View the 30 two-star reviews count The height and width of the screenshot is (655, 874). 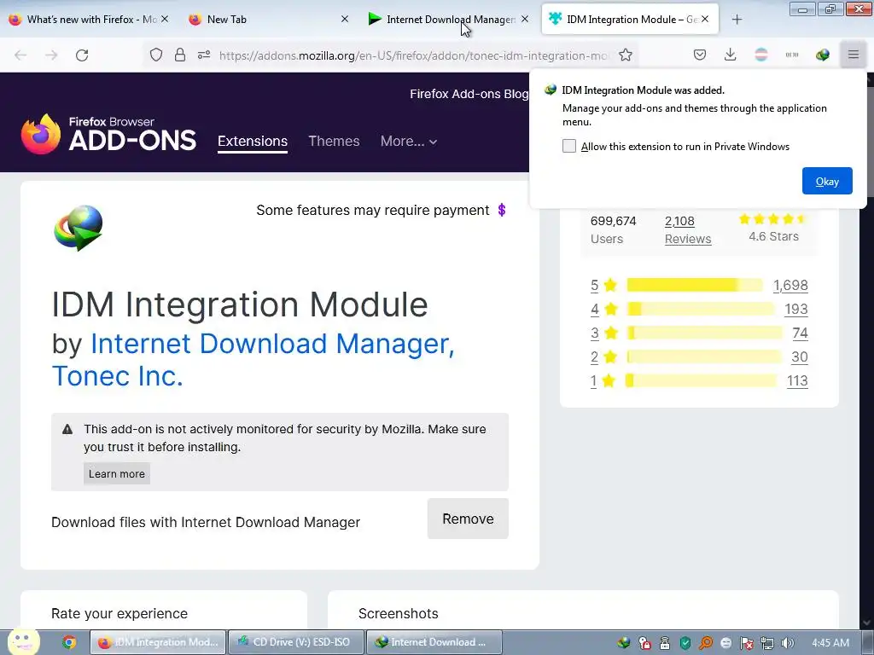(799, 357)
